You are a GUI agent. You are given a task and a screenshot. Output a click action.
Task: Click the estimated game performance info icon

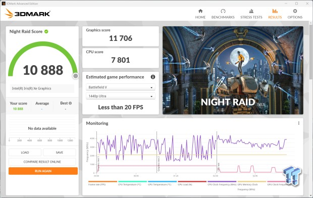(153, 77)
